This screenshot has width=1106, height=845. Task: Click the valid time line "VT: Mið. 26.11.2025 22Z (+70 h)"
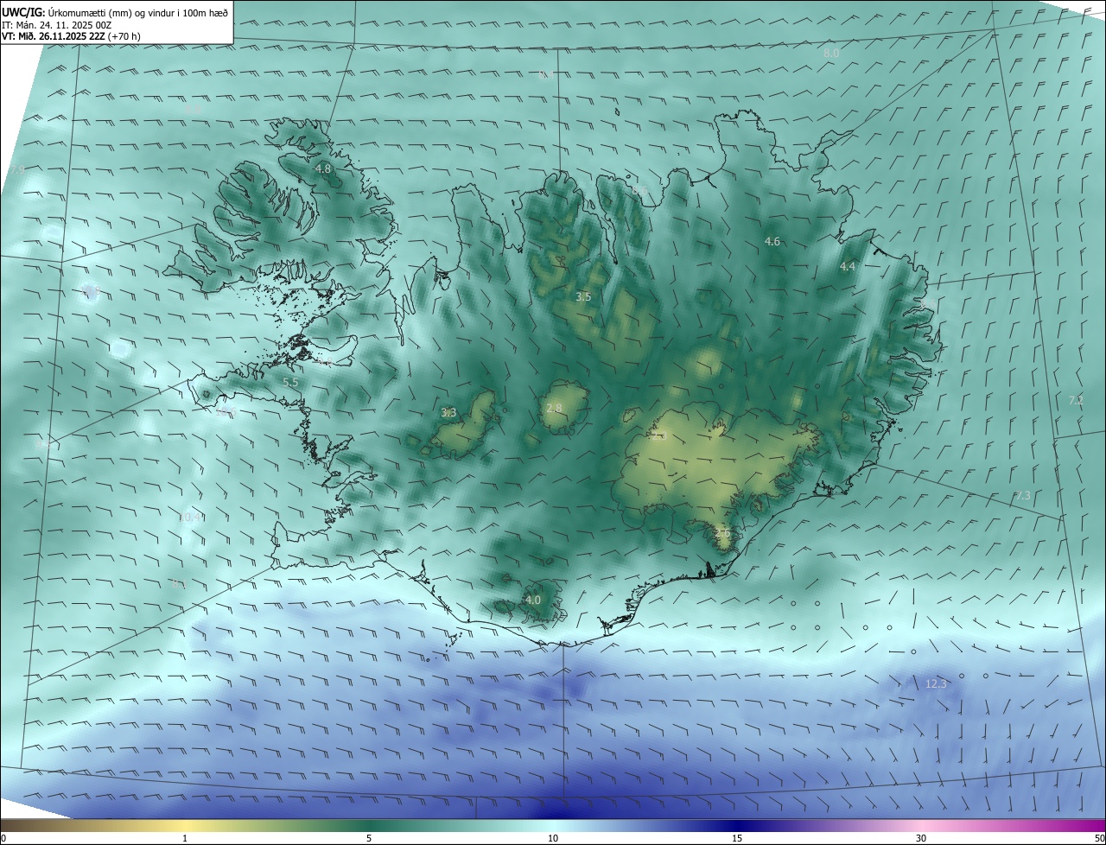click(x=71, y=36)
